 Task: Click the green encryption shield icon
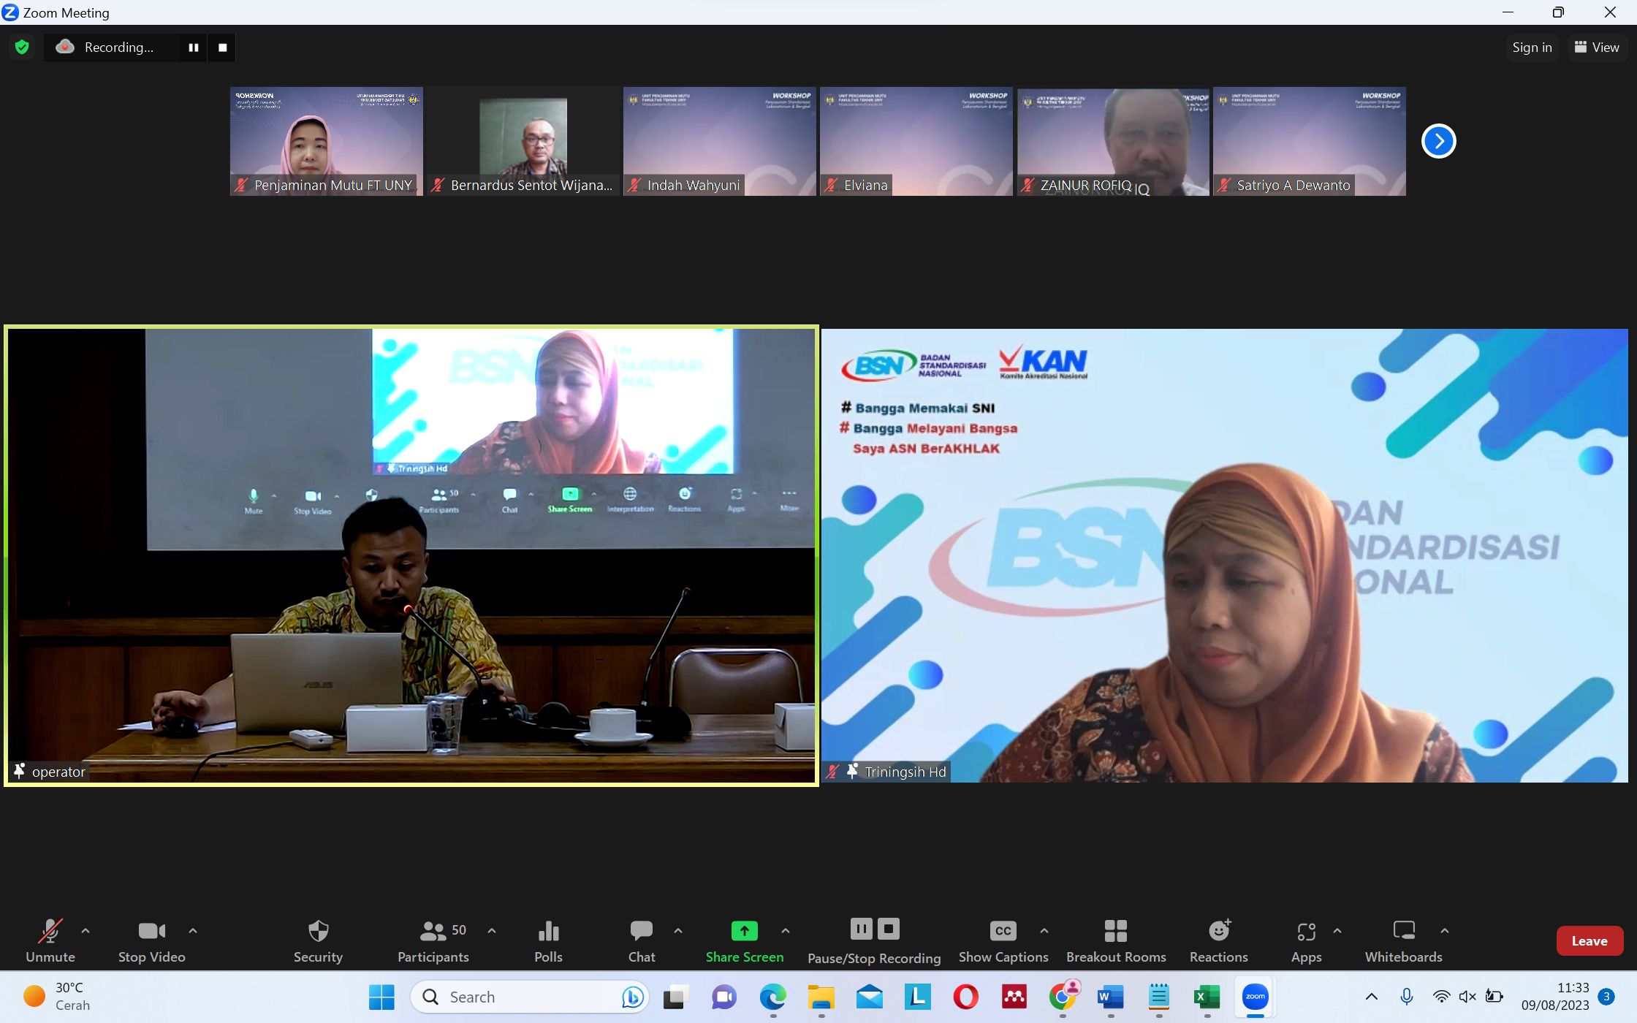(22, 47)
